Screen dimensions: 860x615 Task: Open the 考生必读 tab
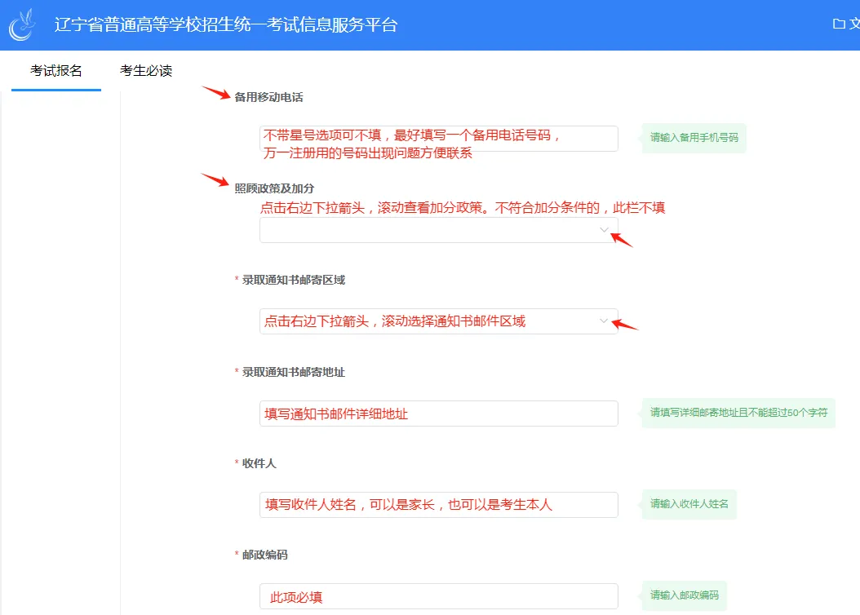146,71
